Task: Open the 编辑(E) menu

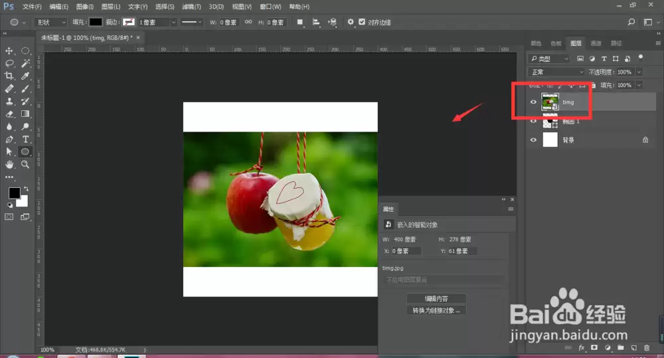Action: pos(58,7)
